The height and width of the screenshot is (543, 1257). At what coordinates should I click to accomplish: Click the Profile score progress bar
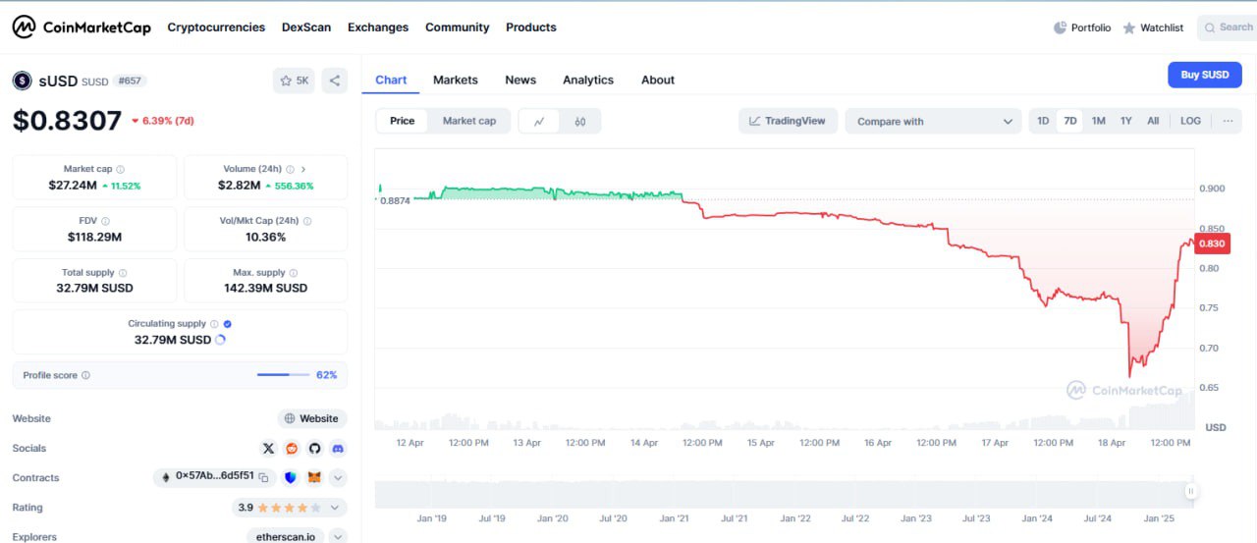point(283,375)
